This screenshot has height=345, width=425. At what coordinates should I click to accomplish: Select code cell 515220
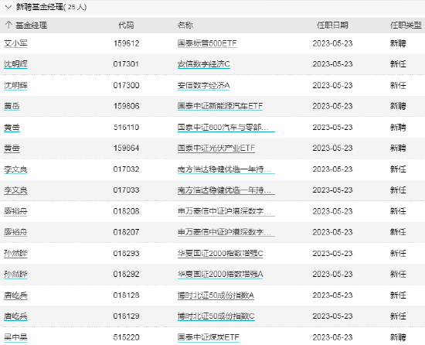click(126, 337)
